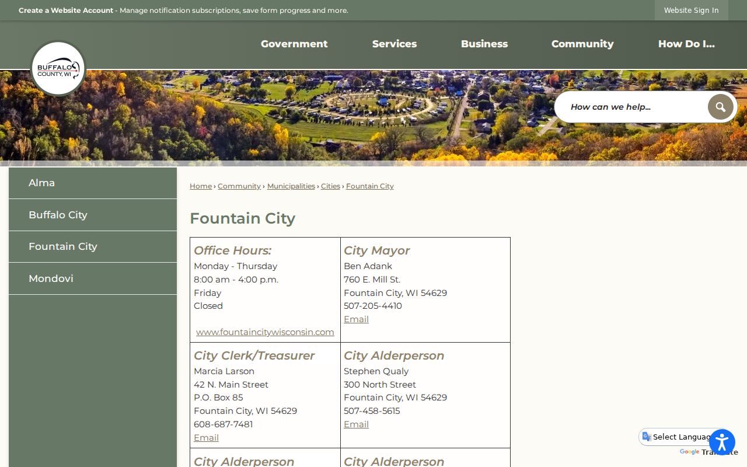The image size is (747, 467).
Task: Select Alma in the sidebar
Action: tap(93, 183)
